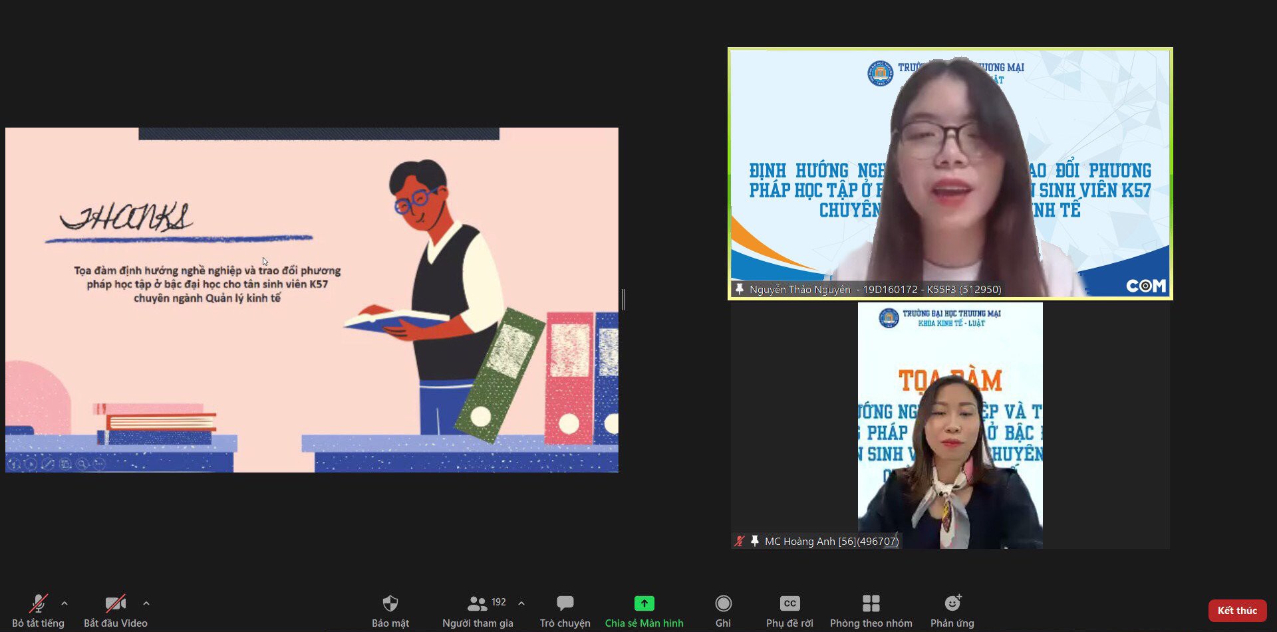This screenshot has width=1277, height=632.
Task: Click the red Kết thúc button
Action: click(x=1237, y=610)
